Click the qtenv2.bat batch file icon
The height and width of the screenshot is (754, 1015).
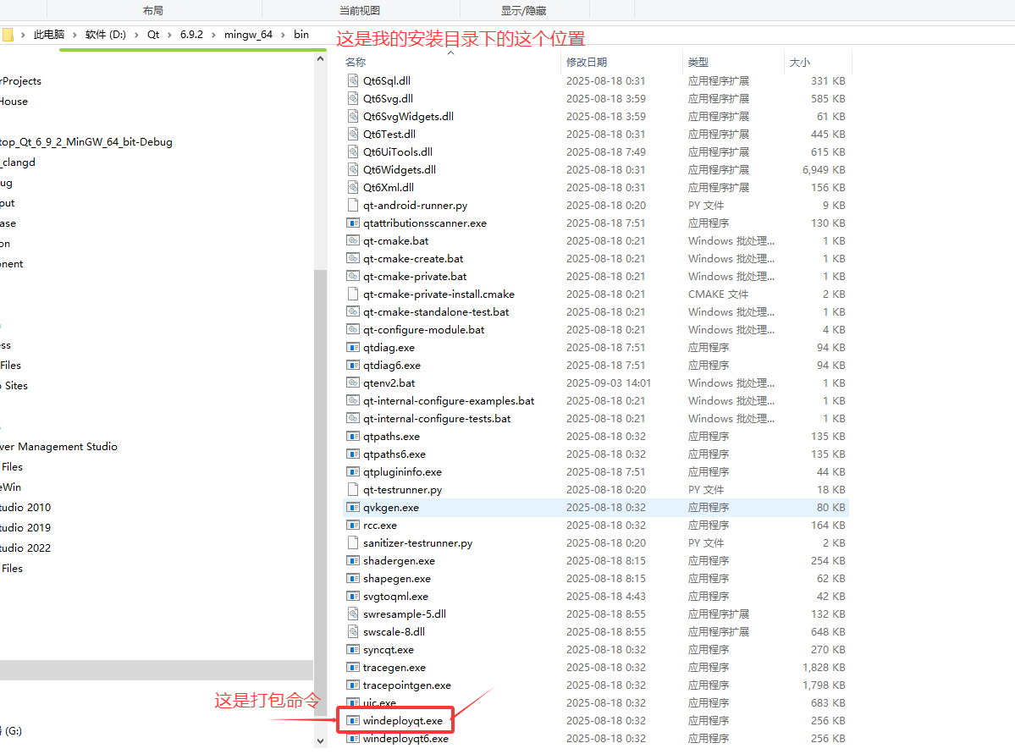point(353,383)
